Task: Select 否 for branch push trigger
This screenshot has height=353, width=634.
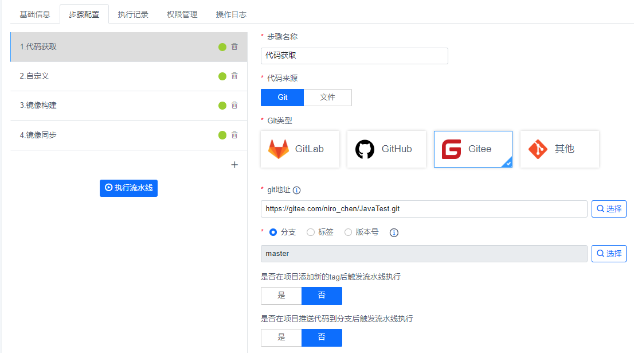Action: [322, 338]
